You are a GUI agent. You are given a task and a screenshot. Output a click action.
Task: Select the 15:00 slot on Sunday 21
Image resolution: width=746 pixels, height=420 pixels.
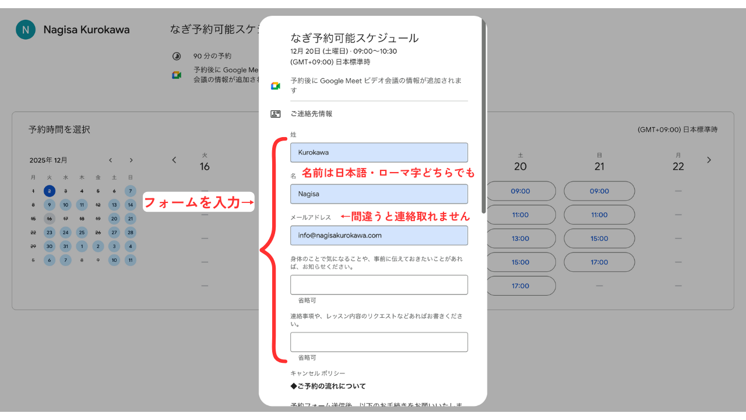pyautogui.click(x=599, y=238)
